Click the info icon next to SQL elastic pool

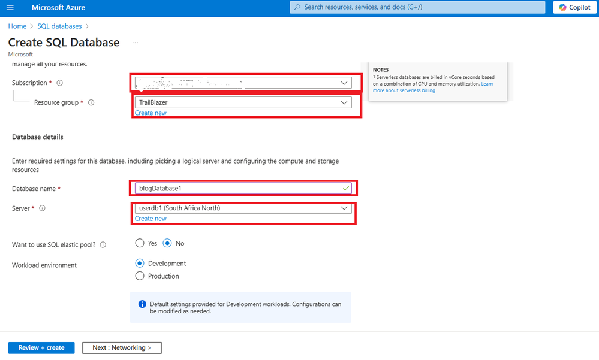[x=103, y=245]
